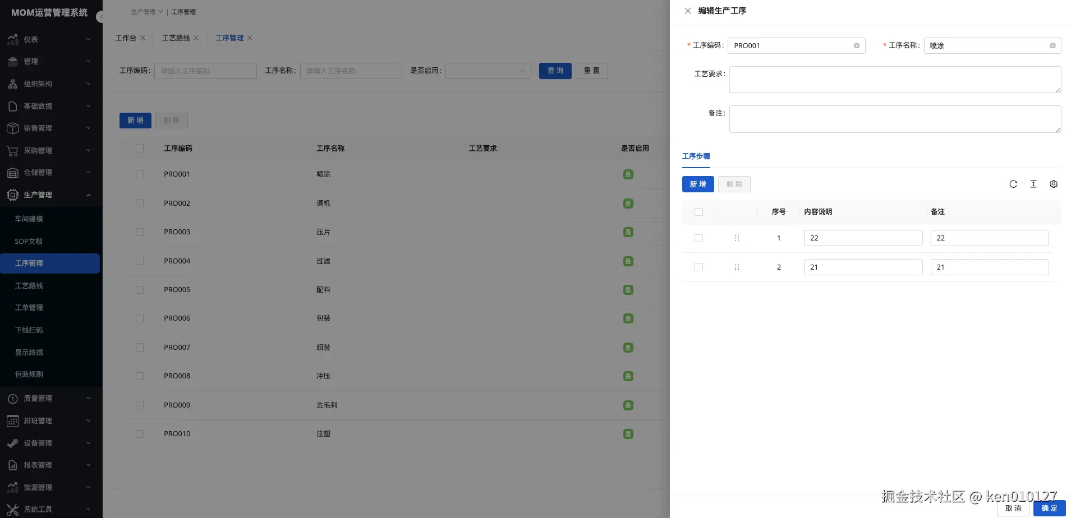Open the 是否启用 filter dropdown

[x=488, y=71]
